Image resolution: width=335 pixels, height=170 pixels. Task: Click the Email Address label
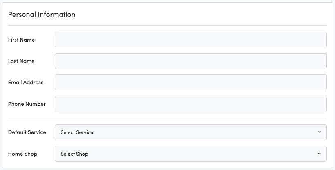point(25,82)
